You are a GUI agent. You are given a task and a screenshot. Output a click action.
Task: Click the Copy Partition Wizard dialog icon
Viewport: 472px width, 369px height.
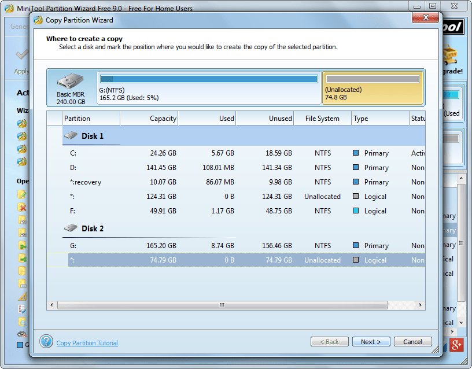[38, 19]
